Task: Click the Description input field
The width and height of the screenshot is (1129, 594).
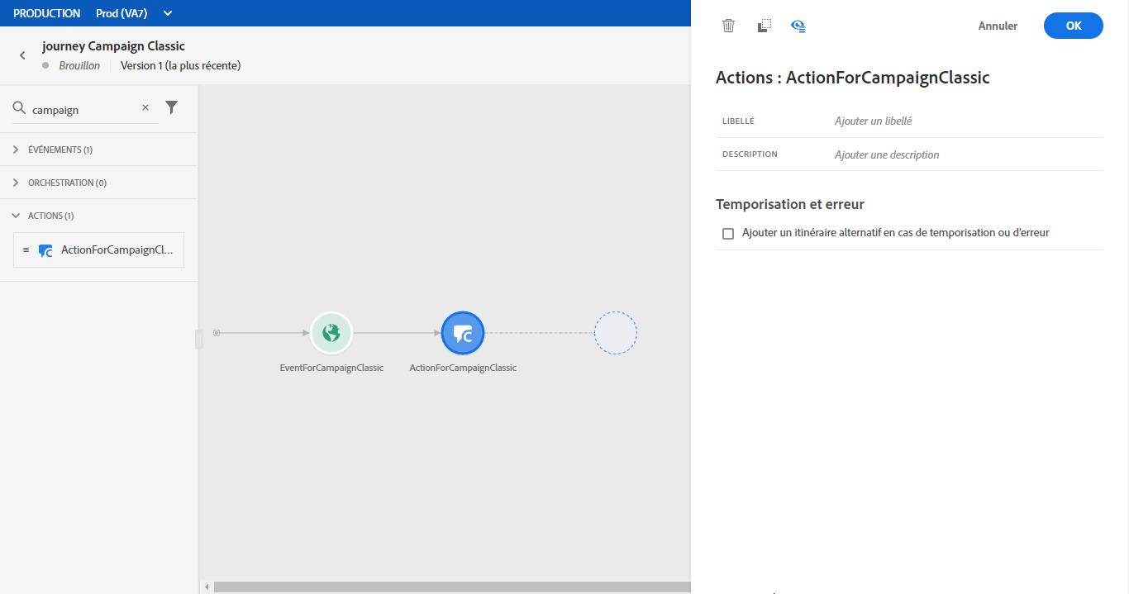Action: tap(967, 154)
